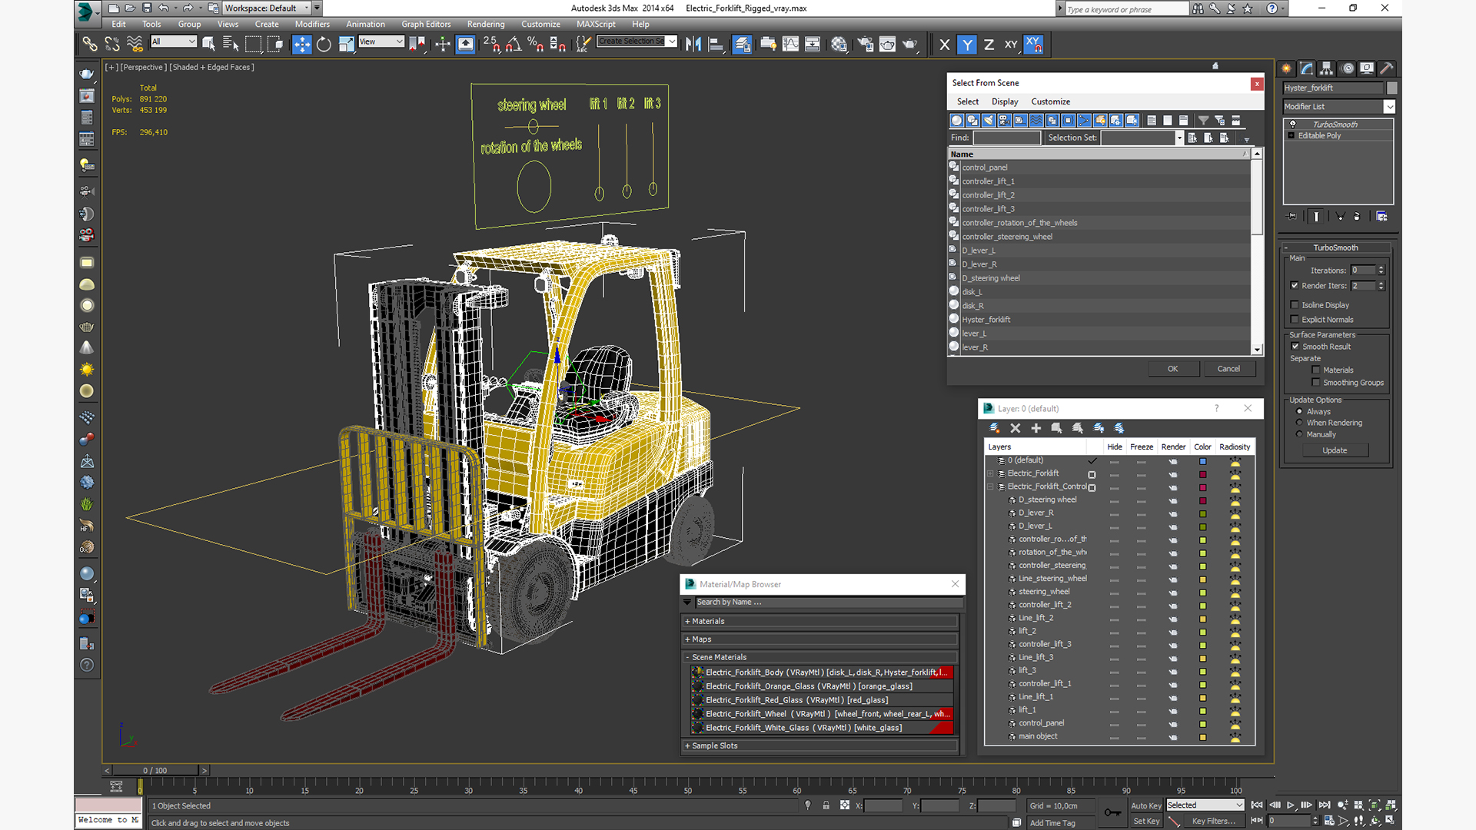The width and height of the screenshot is (1476, 830).
Task: Collapse the Electric_Forklift_Control layer
Action: tap(990, 487)
